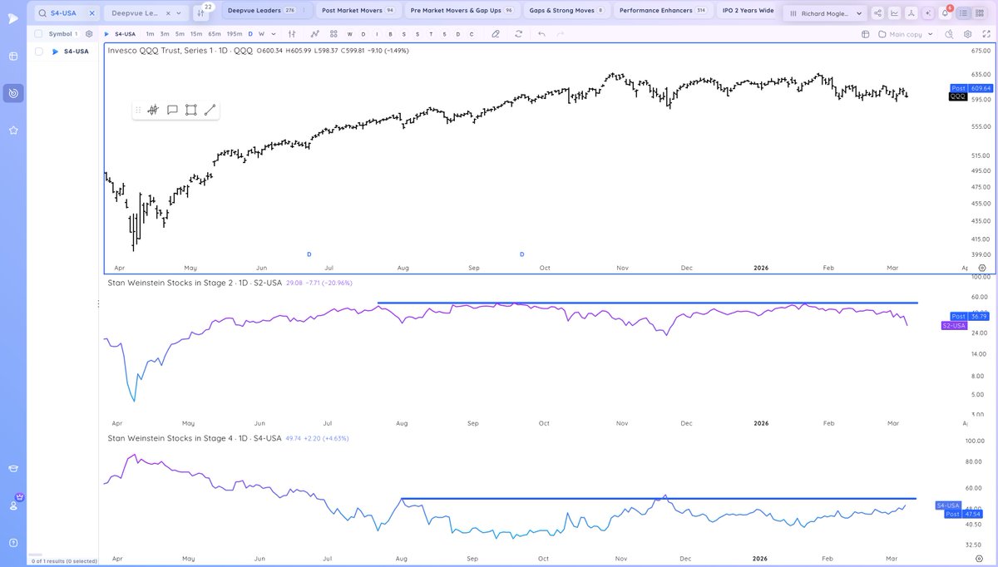Click the Deepvue logo icon
Viewport: 998px width, 567px height.
coord(12,17)
